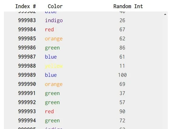Click the yellow color text in row 999988
This screenshot has width=172, height=129.
(54, 66)
